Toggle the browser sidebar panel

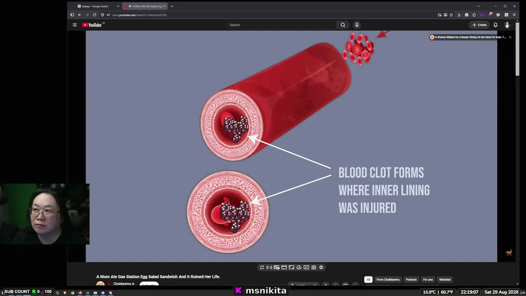72,15
